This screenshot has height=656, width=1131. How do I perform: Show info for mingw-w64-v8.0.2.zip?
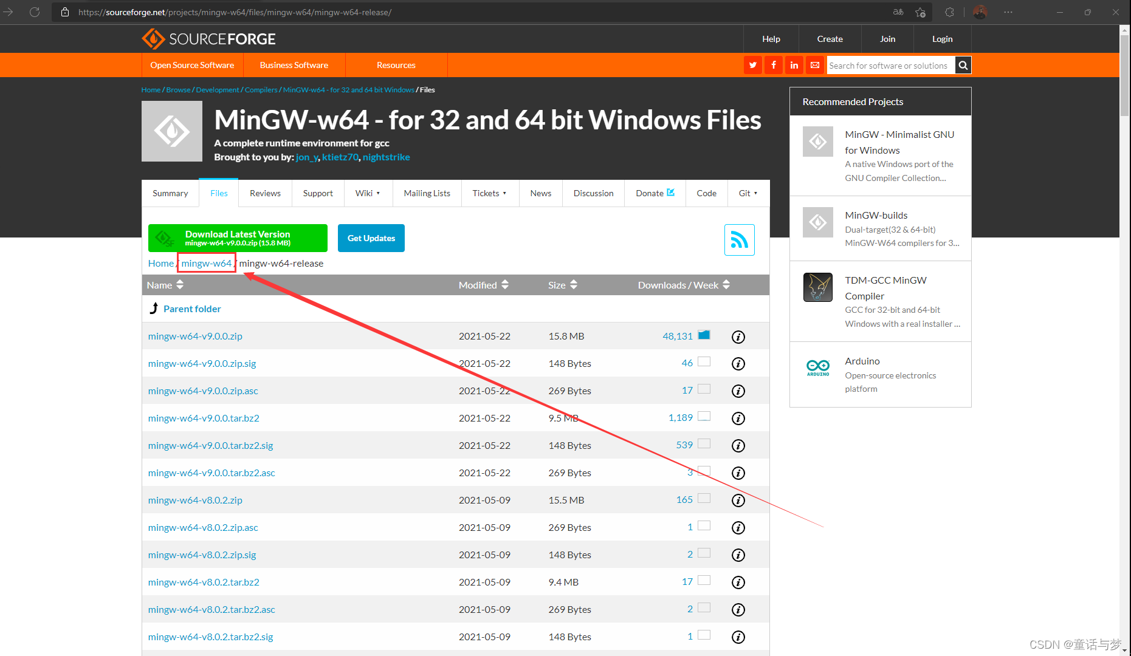coord(738,501)
